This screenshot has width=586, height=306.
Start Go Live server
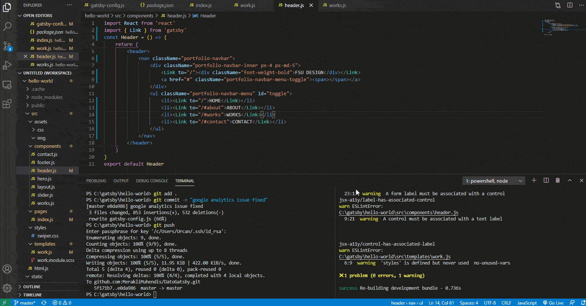553,303
